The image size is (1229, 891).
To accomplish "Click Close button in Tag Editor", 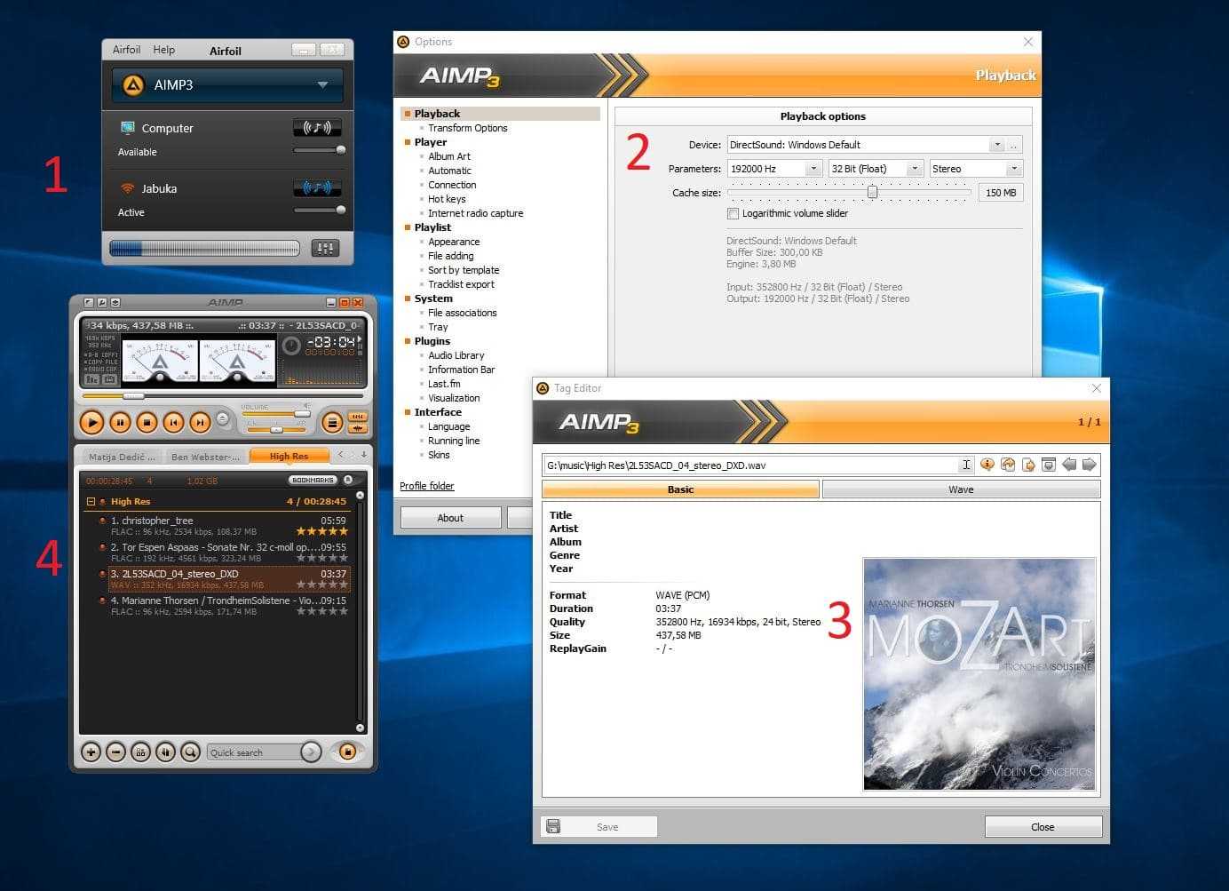I will pos(1043,827).
